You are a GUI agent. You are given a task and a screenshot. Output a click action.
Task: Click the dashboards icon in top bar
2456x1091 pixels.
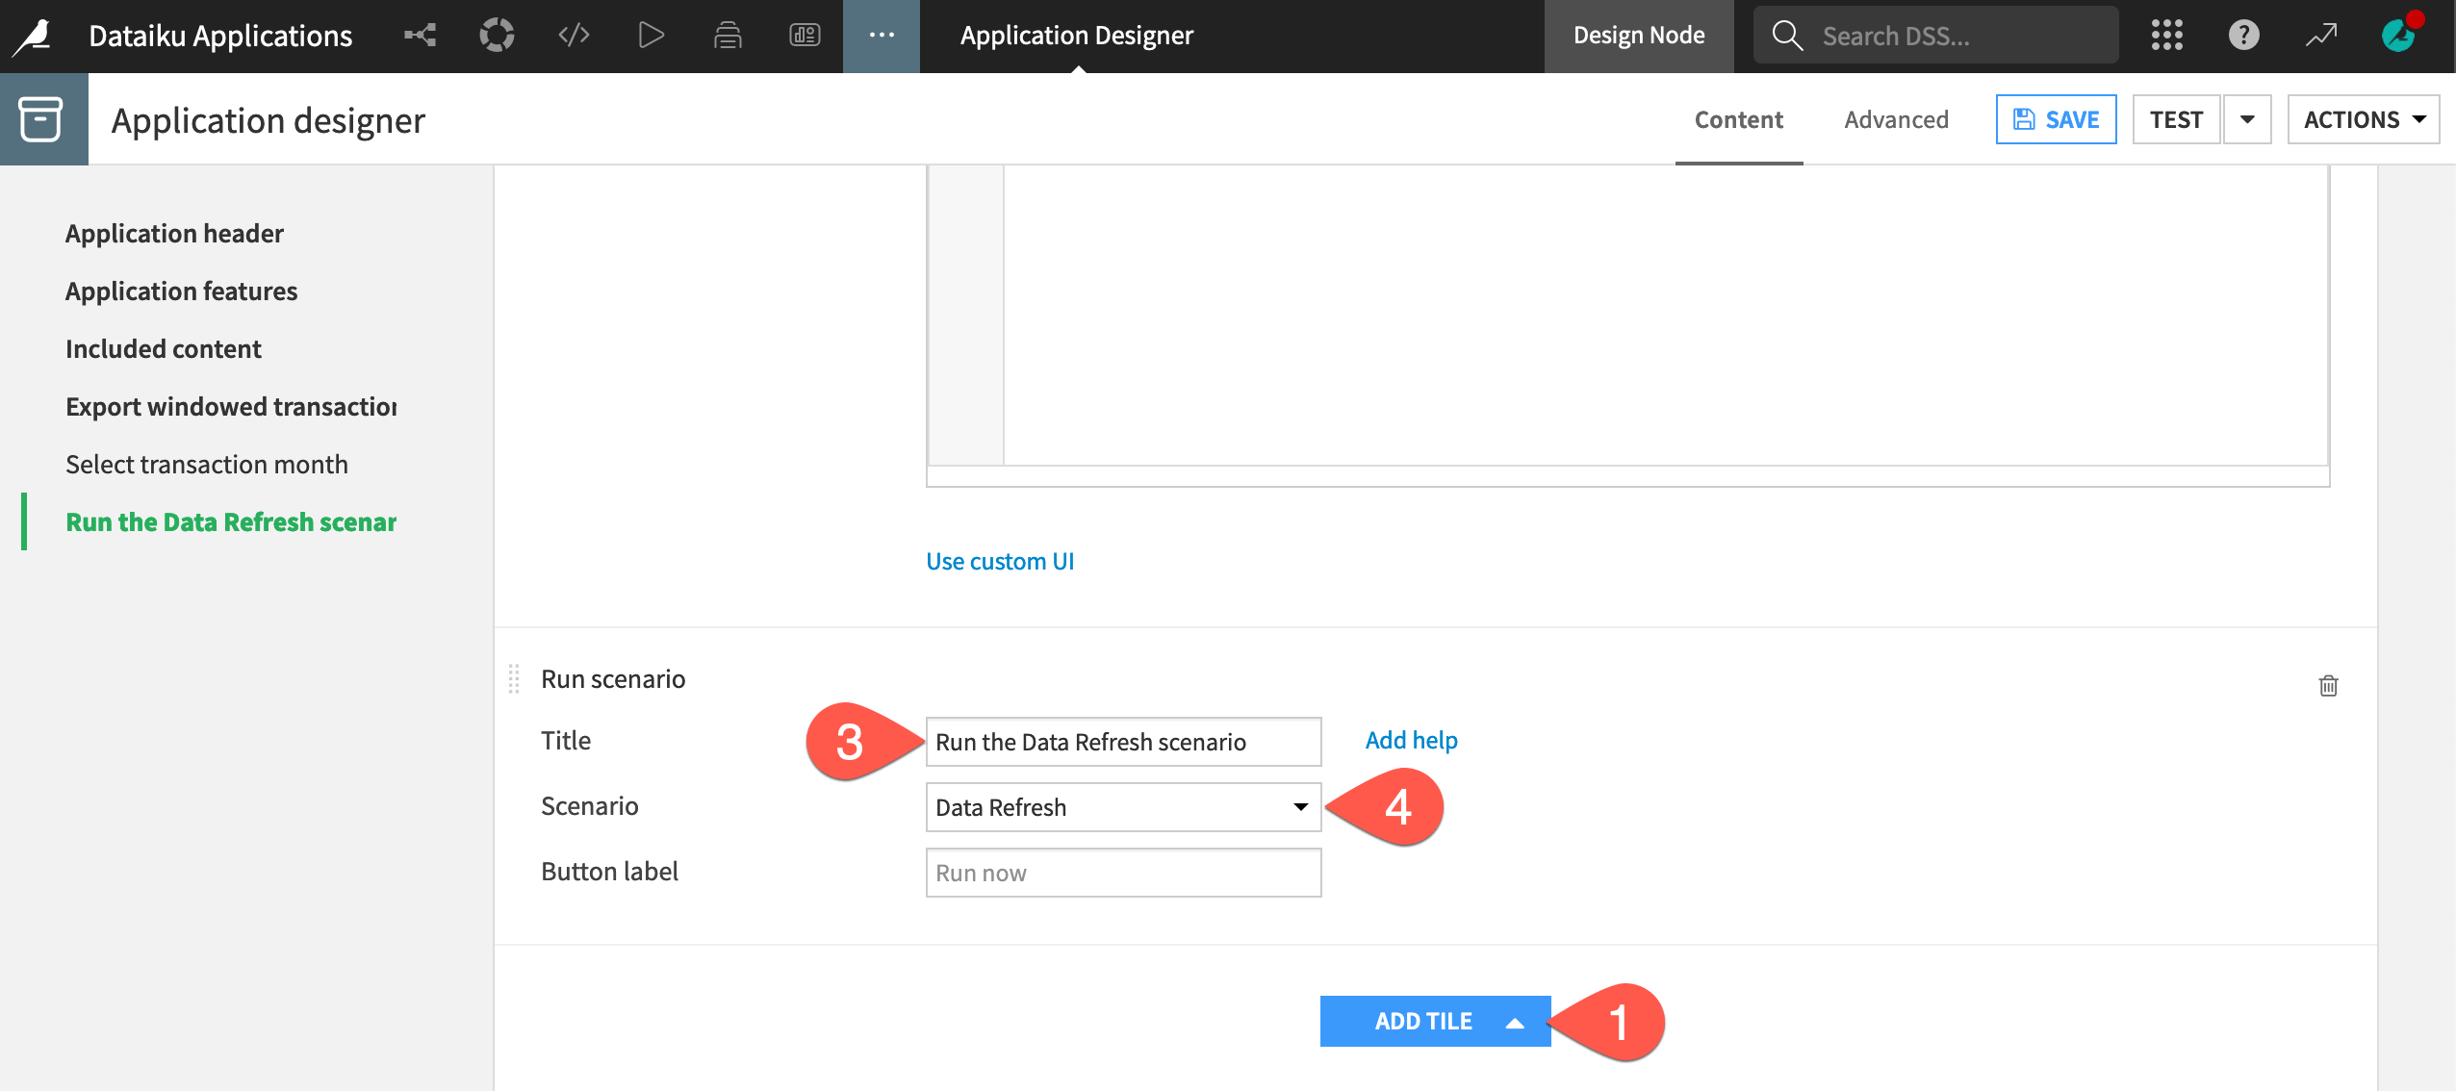pos(805,36)
